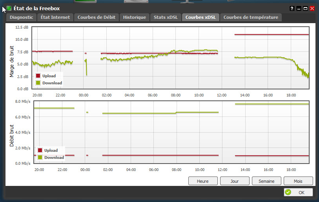This screenshot has height=202, width=319.
Task: Click the Freebox icon in the title bar
Action: point(9,8)
